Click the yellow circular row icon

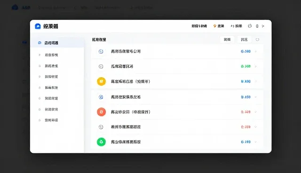tap(102, 81)
